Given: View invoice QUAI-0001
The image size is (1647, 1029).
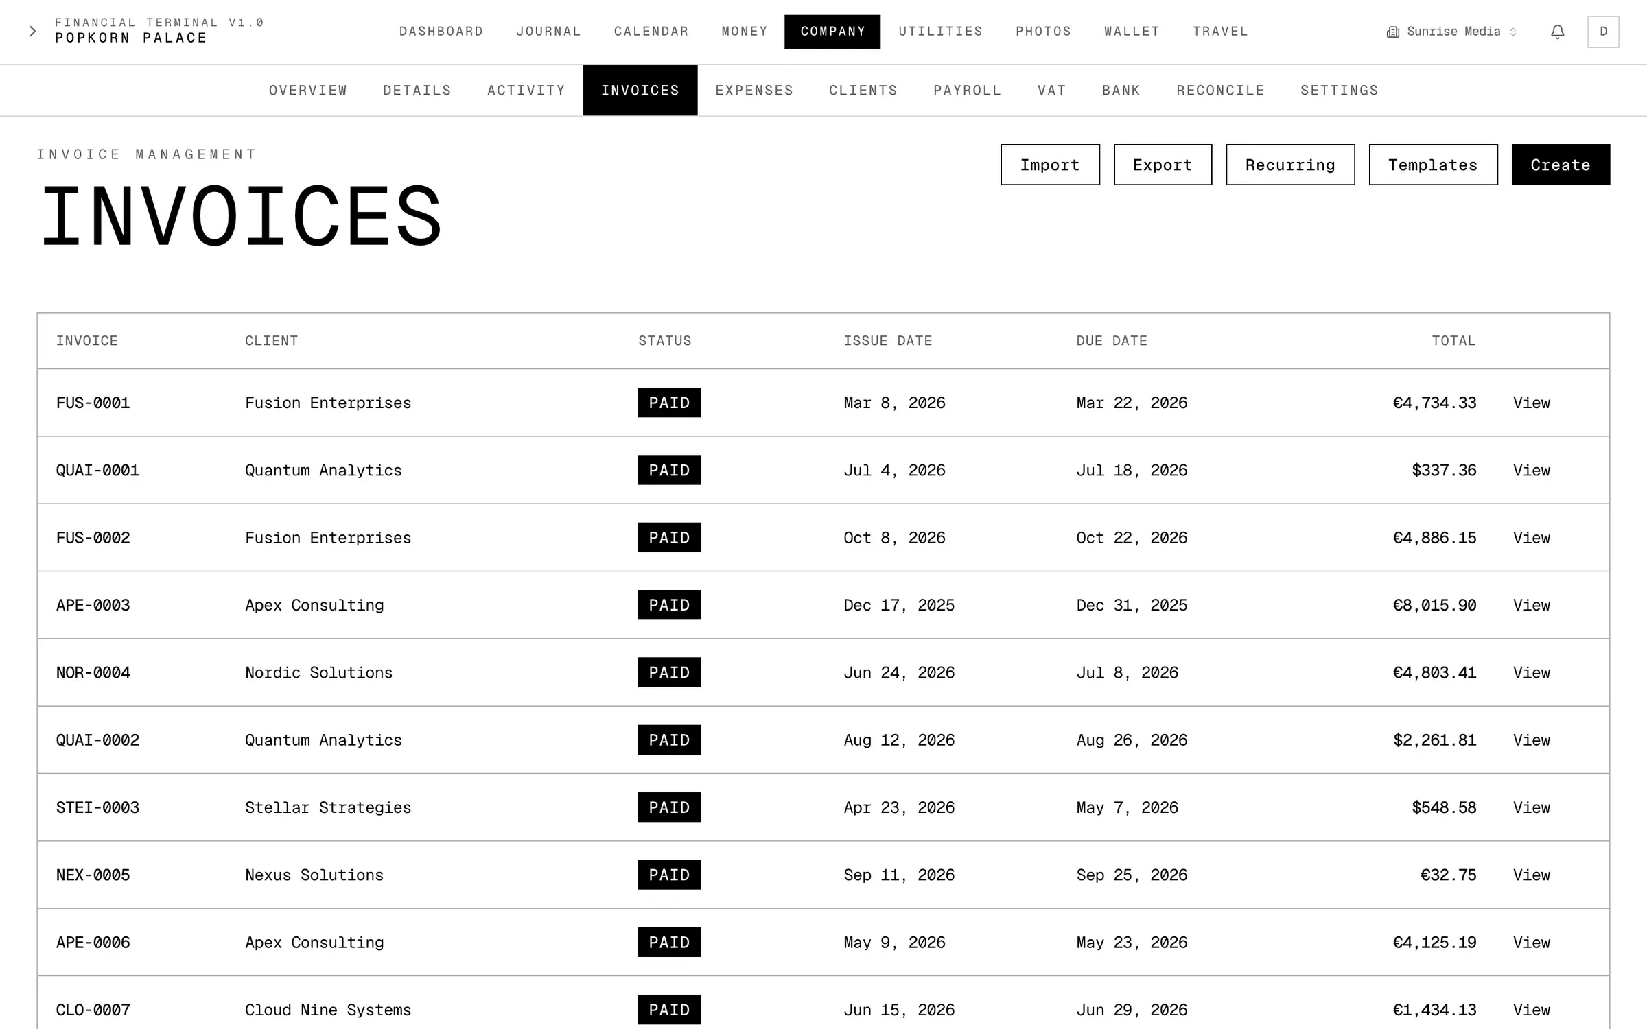Looking at the screenshot, I should [x=1532, y=470].
